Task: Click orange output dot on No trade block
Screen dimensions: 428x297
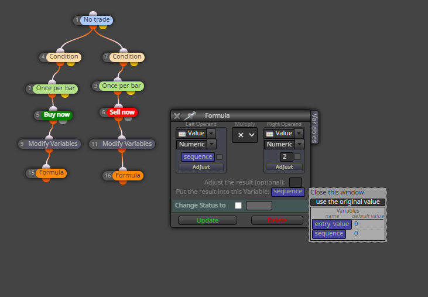Action: pyautogui.click(x=93, y=27)
